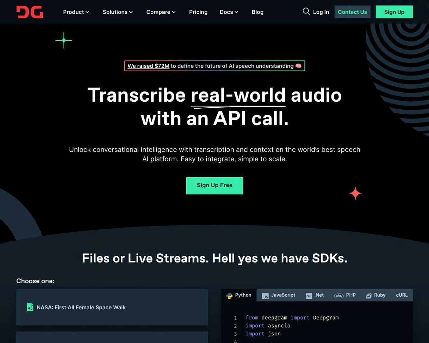429x343 pixels.
Task: Click the Contact Us button
Action: [352, 12]
